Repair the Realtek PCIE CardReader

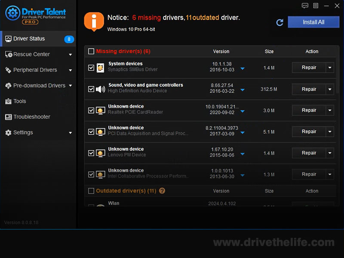[309, 111]
